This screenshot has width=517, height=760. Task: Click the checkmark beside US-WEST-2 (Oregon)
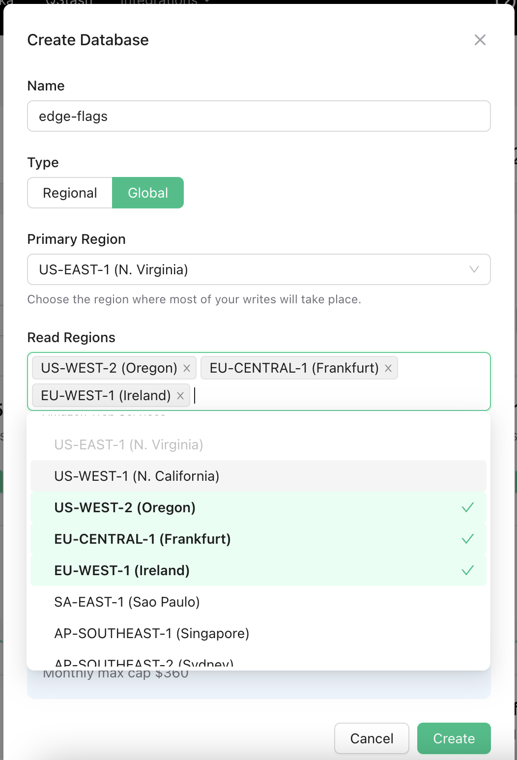(467, 507)
